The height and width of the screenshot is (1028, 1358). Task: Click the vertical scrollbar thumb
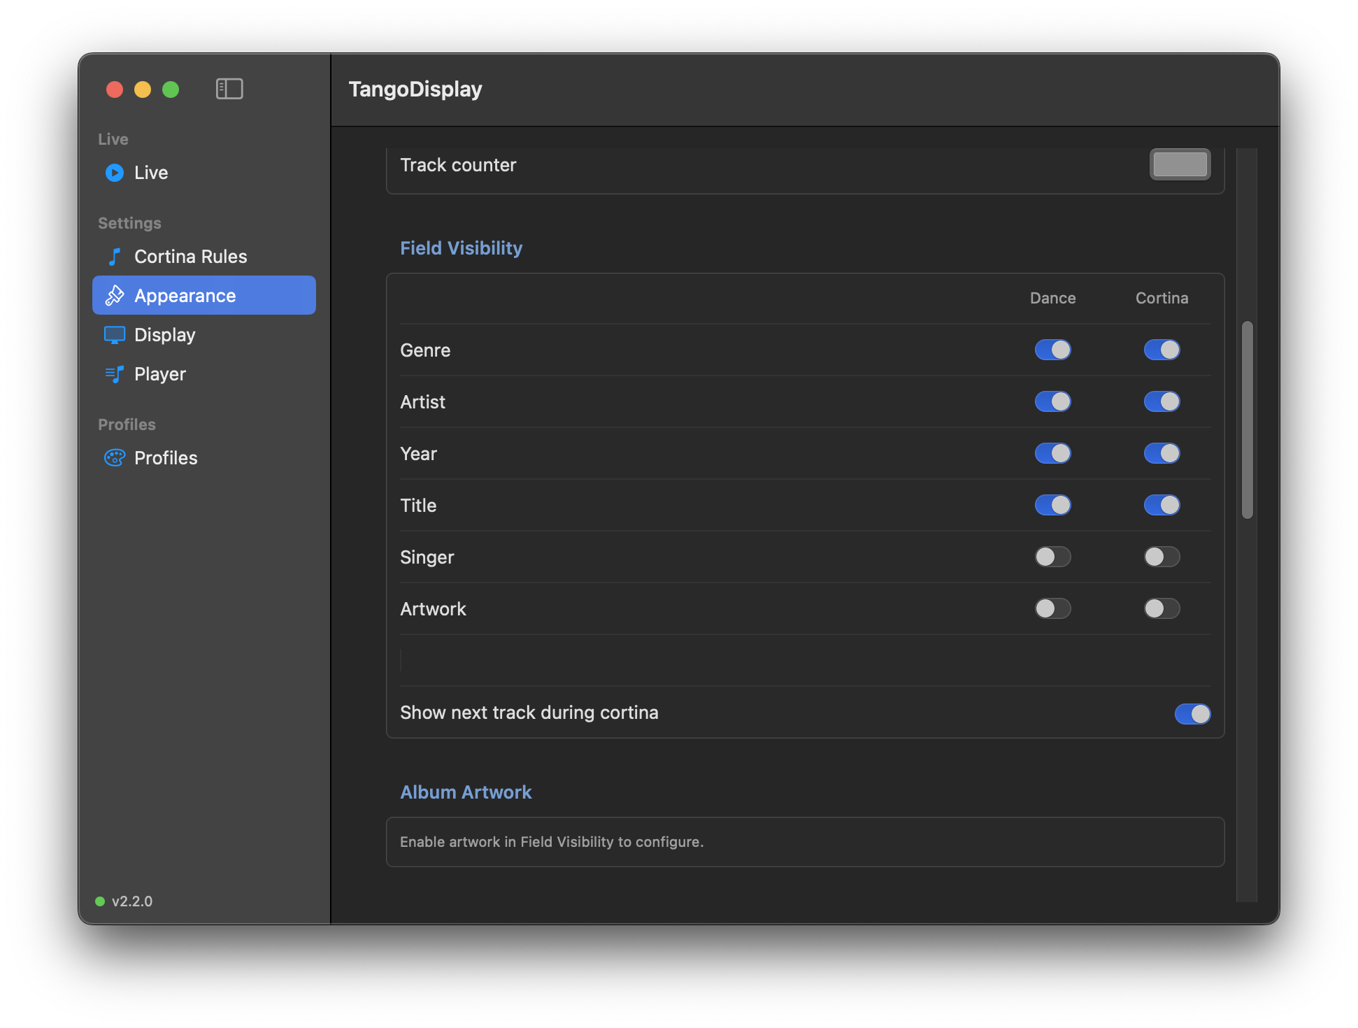pos(1248,420)
